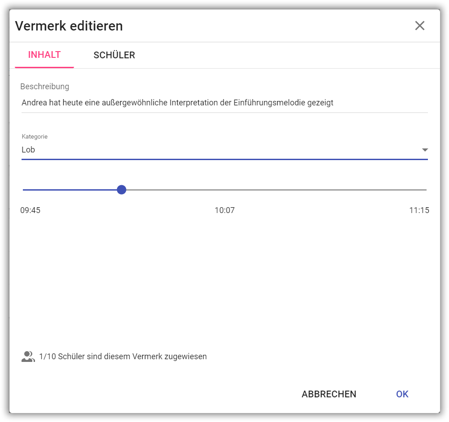Click the 10:07 current time label
Screen dimensions: 449x422
(224, 210)
